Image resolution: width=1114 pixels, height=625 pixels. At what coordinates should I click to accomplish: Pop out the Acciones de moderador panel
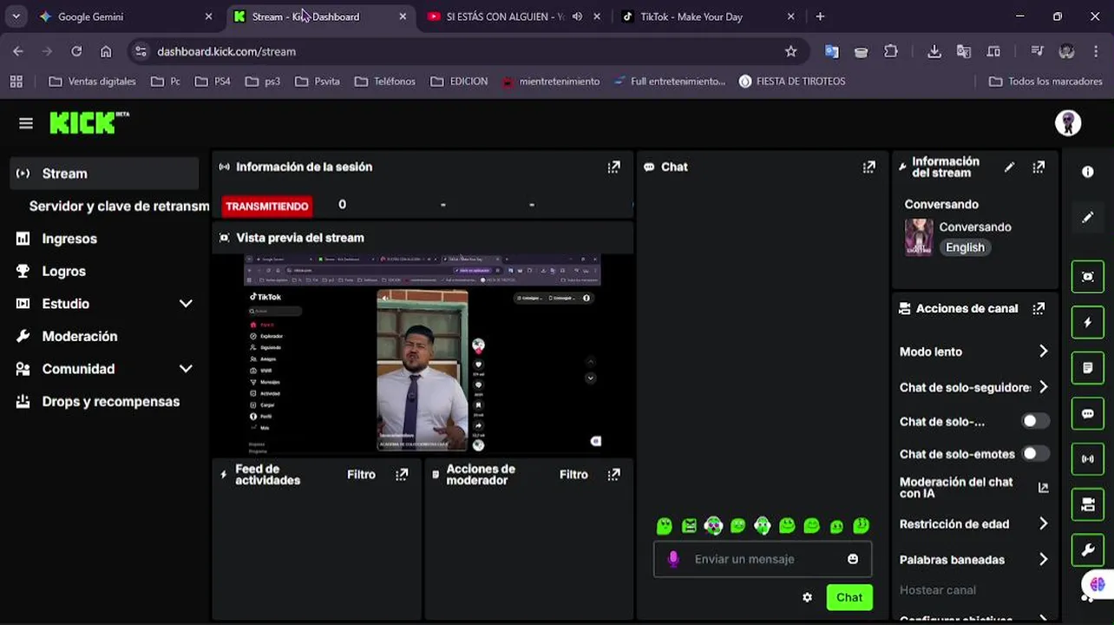(x=614, y=475)
